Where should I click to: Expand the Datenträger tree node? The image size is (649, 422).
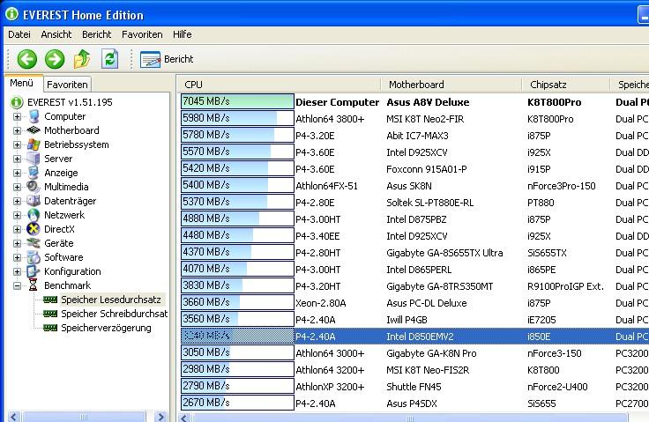pos(17,201)
